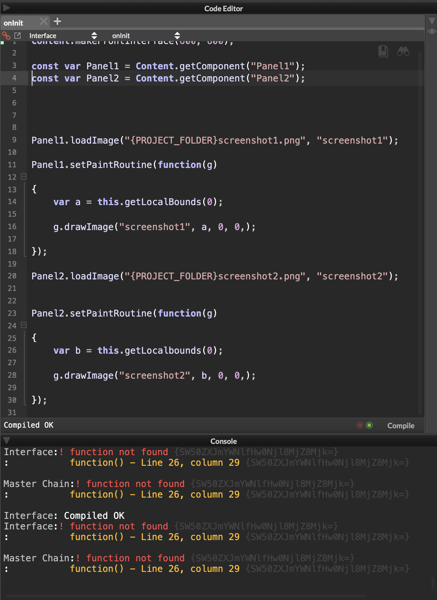Click the Panel2.loadImage line of code

click(x=215, y=276)
